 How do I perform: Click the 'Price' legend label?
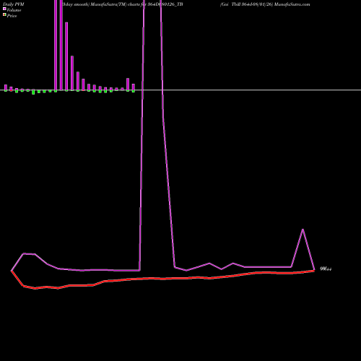point(12,16)
